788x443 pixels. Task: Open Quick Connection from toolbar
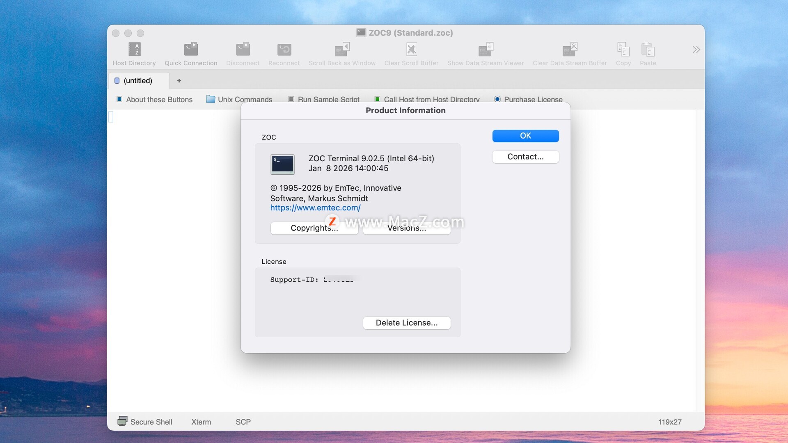[191, 50]
